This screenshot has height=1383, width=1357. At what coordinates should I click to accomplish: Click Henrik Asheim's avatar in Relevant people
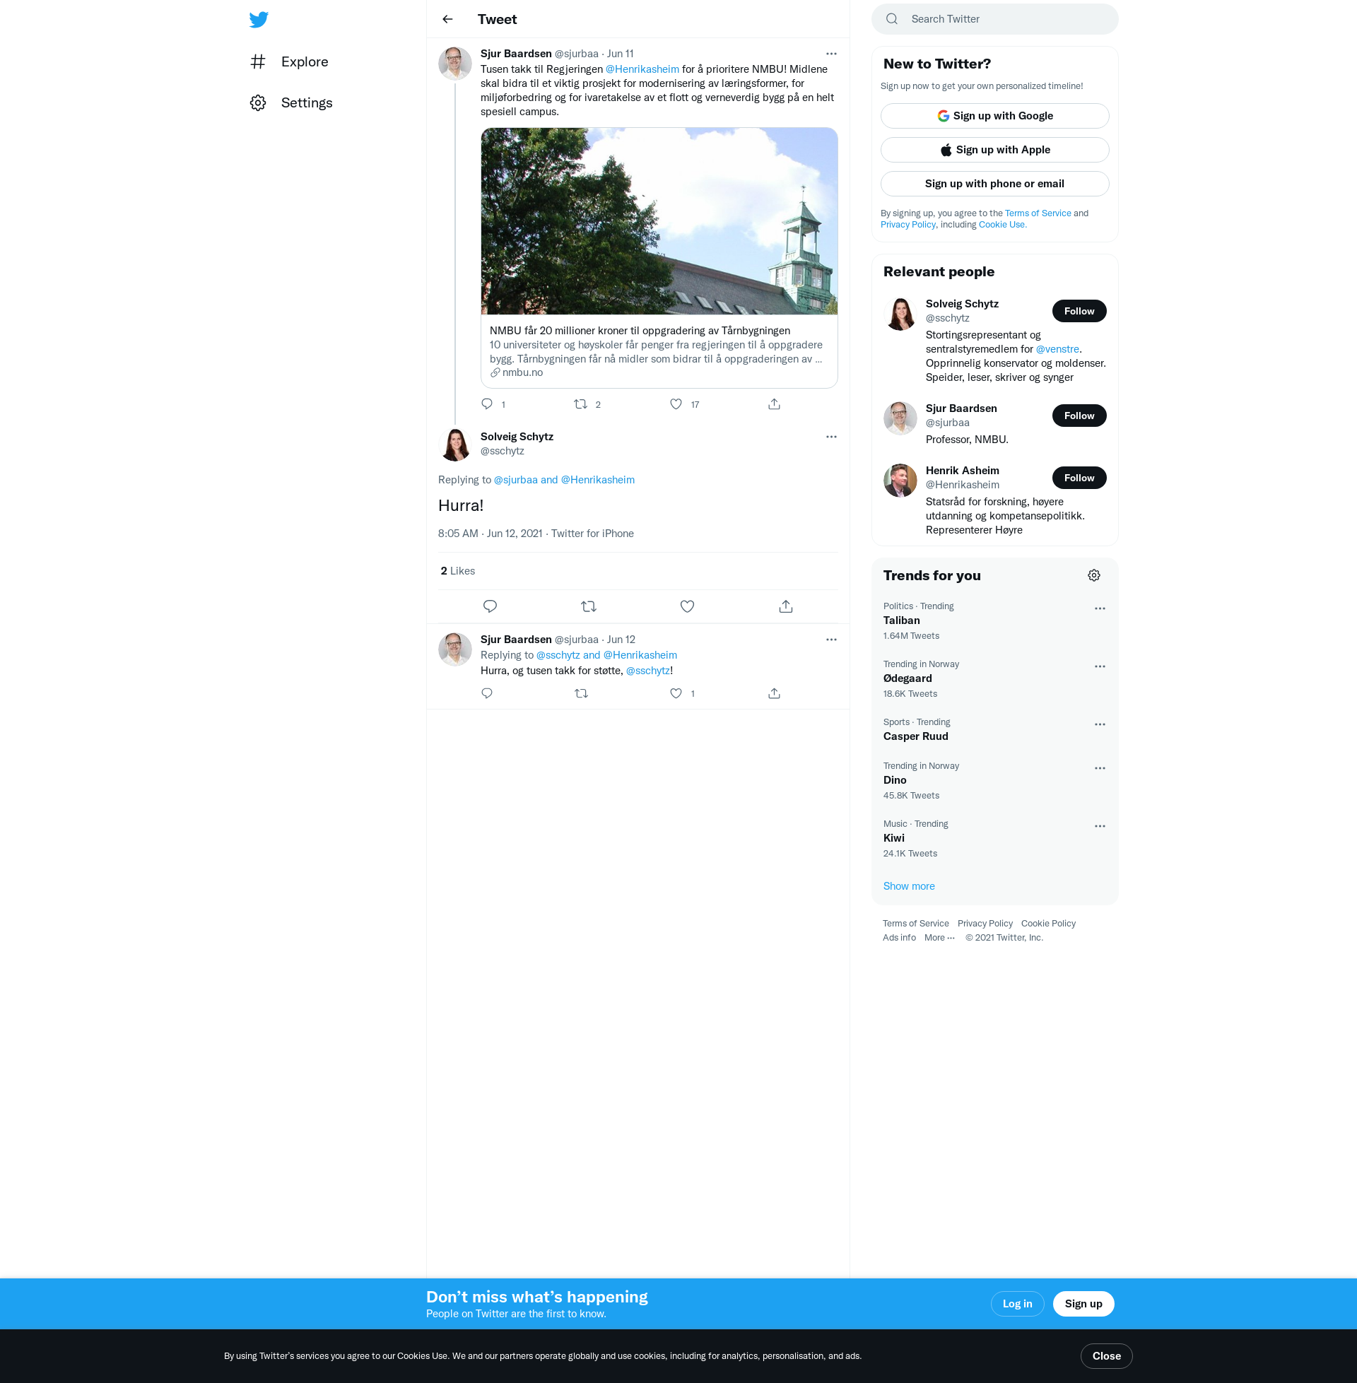point(900,481)
